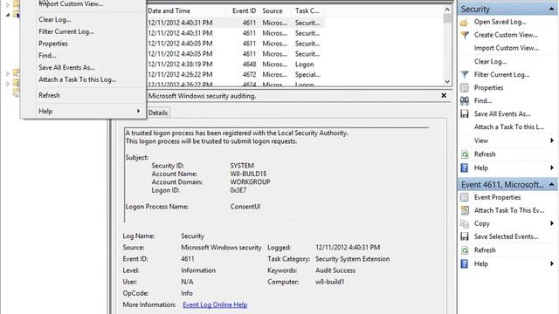The width and height of the screenshot is (559, 314).
Task: Click the Open Saved Log folder icon
Action: pos(464,23)
